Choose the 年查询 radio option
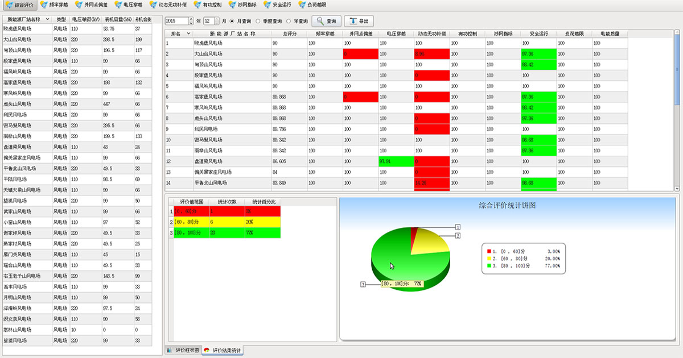This screenshot has height=358, width=683. pos(289,21)
